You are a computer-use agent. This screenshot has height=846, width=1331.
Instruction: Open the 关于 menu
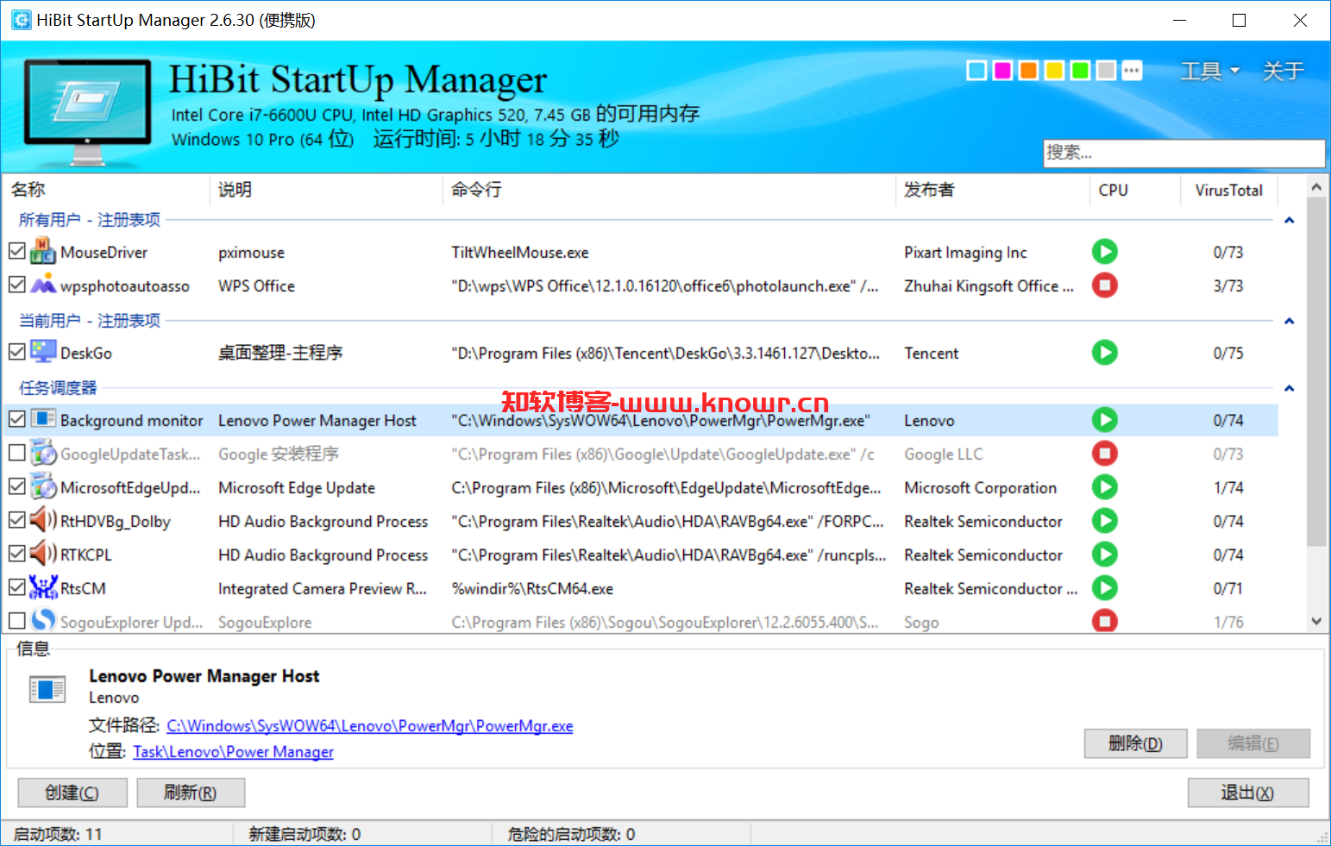(1283, 71)
